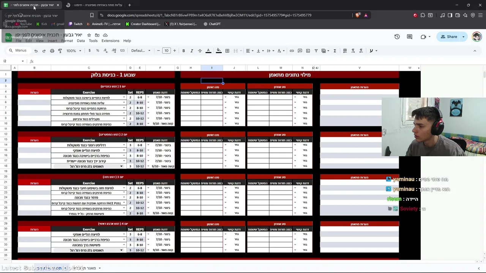Open the Tools menu
The width and height of the screenshot is (486, 273).
pyautogui.click(x=93, y=41)
